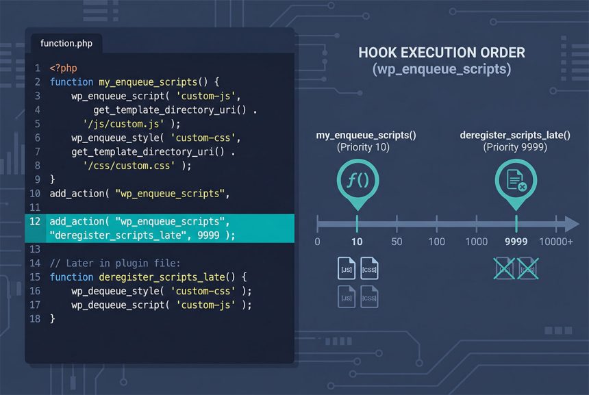Click wp_dequeue_script on line 17

coord(118,305)
